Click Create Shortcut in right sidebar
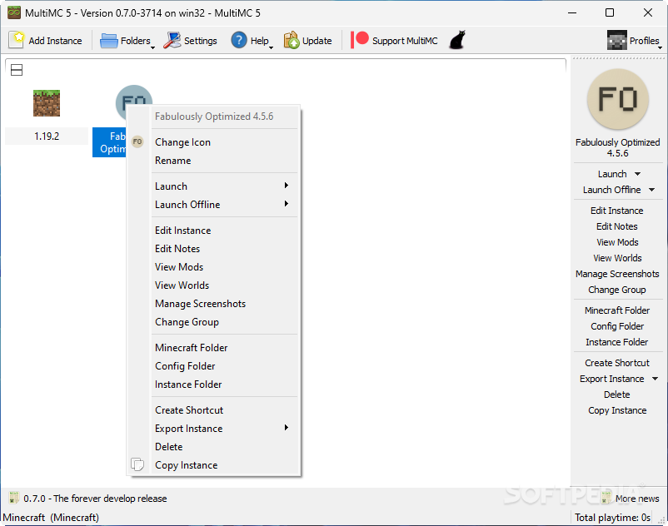Viewport: 668px width, 526px height. pyautogui.click(x=617, y=363)
